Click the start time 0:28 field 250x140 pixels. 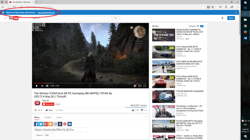(48, 135)
